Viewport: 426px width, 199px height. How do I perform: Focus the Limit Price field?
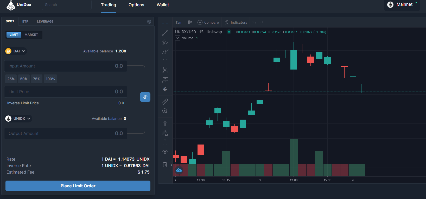[66, 92]
